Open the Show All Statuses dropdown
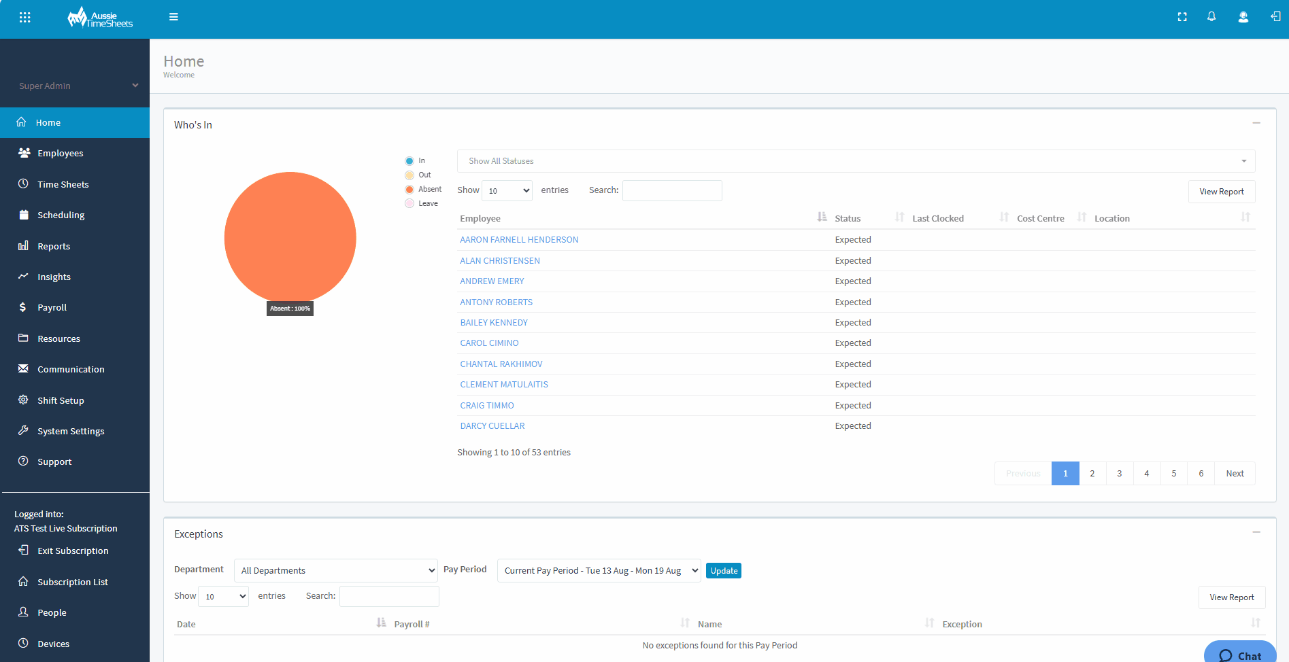Viewport: 1289px width, 662px height. point(856,161)
